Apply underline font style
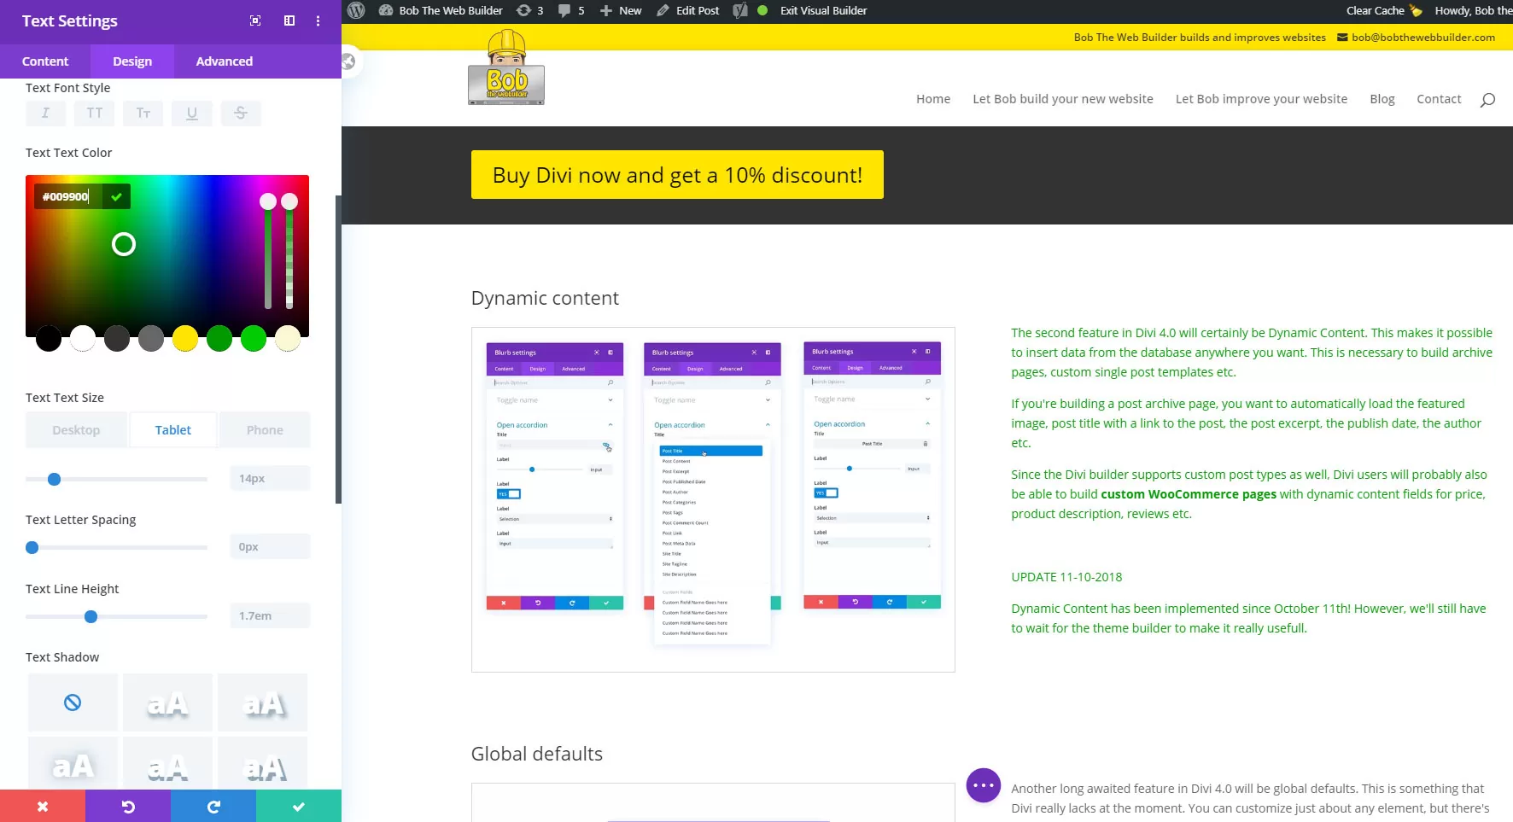The width and height of the screenshot is (1513, 822). click(x=191, y=113)
